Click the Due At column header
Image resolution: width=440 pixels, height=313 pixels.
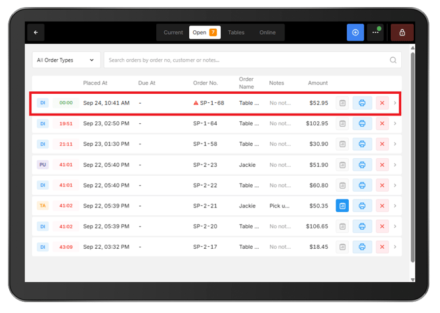(146, 83)
